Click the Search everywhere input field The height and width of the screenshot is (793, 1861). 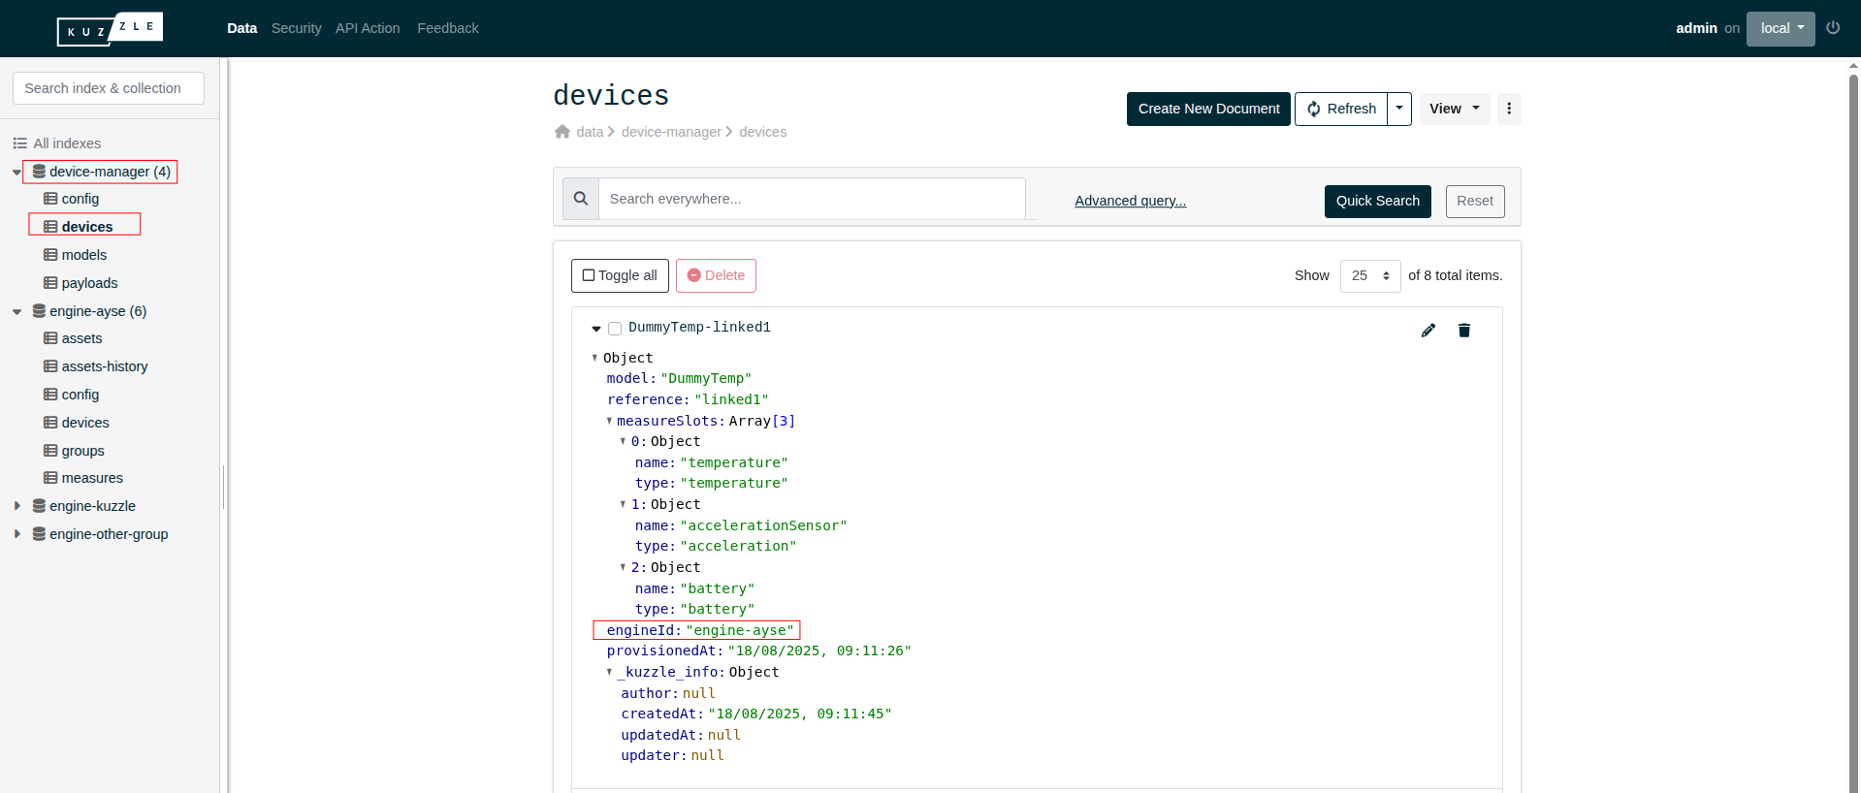coord(812,199)
